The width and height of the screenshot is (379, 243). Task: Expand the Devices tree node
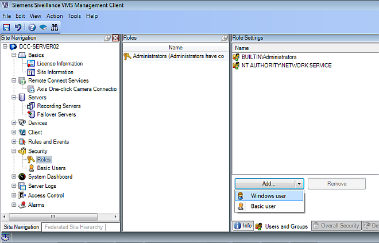click(x=14, y=123)
